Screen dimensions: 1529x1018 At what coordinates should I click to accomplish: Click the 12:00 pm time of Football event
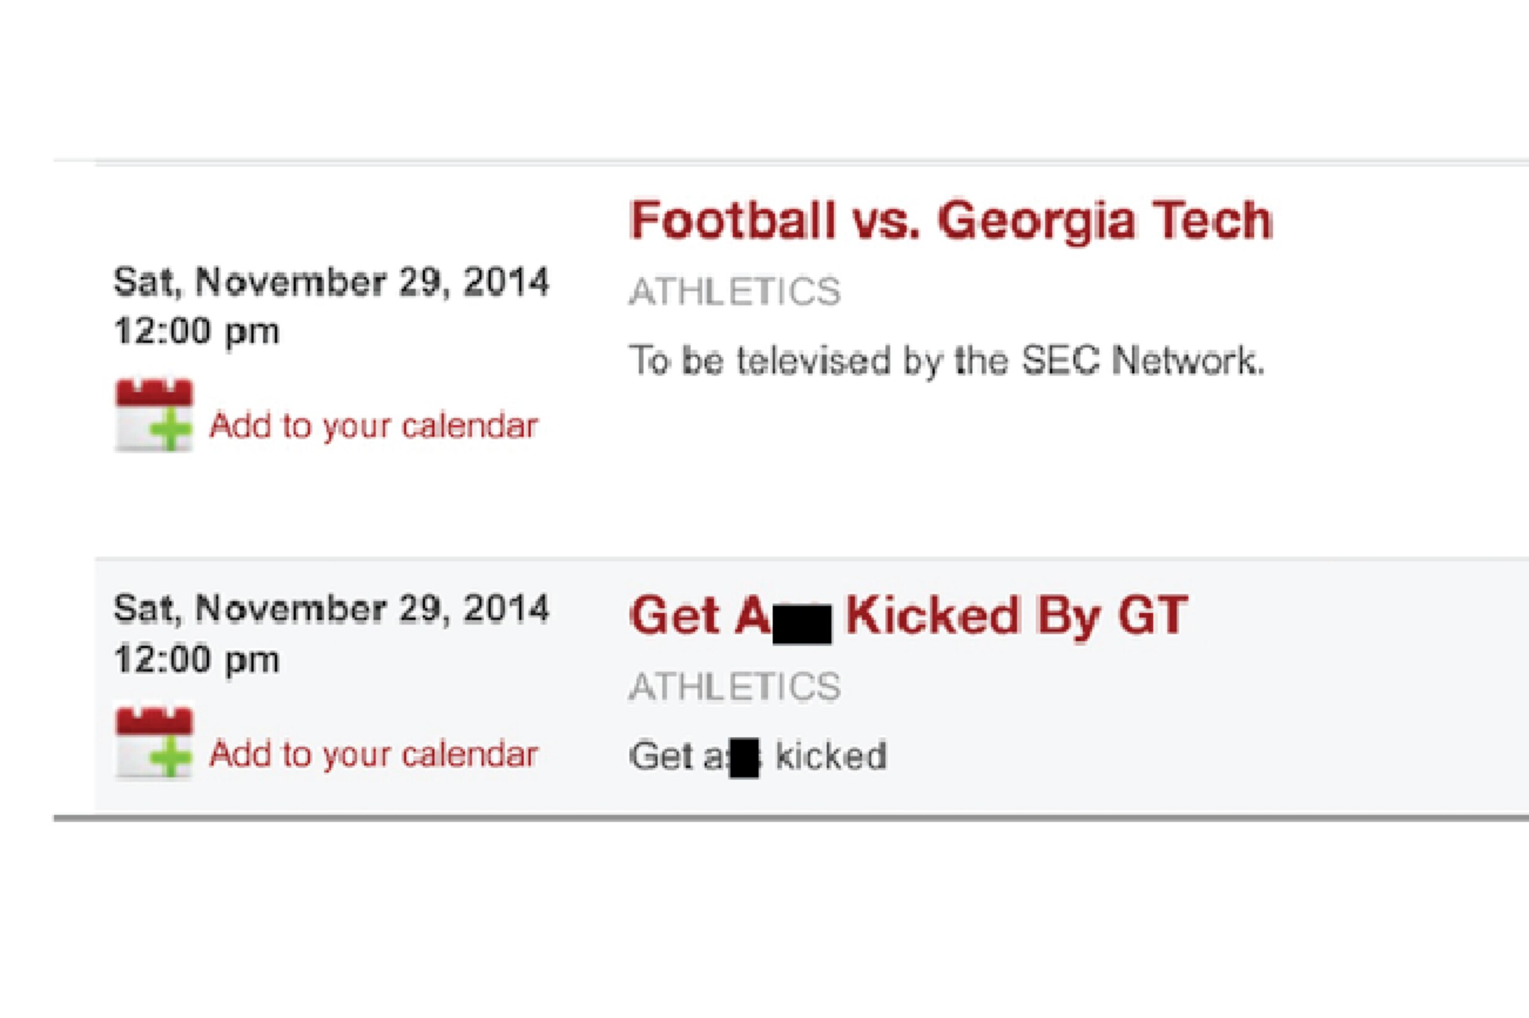pyautogui.click(x=197, y=332)
